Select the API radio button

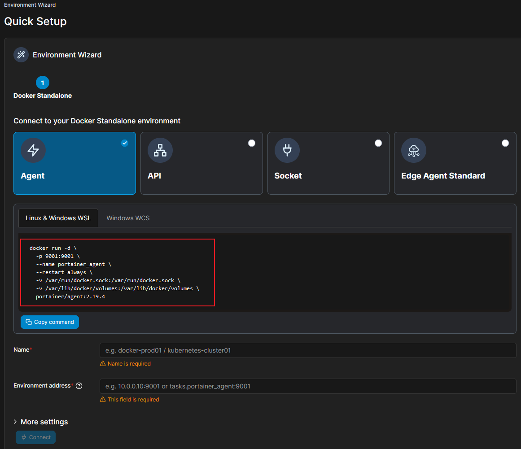click(x=252, y=143)
